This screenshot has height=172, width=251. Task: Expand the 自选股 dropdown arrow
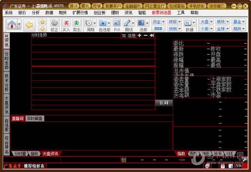109,23
